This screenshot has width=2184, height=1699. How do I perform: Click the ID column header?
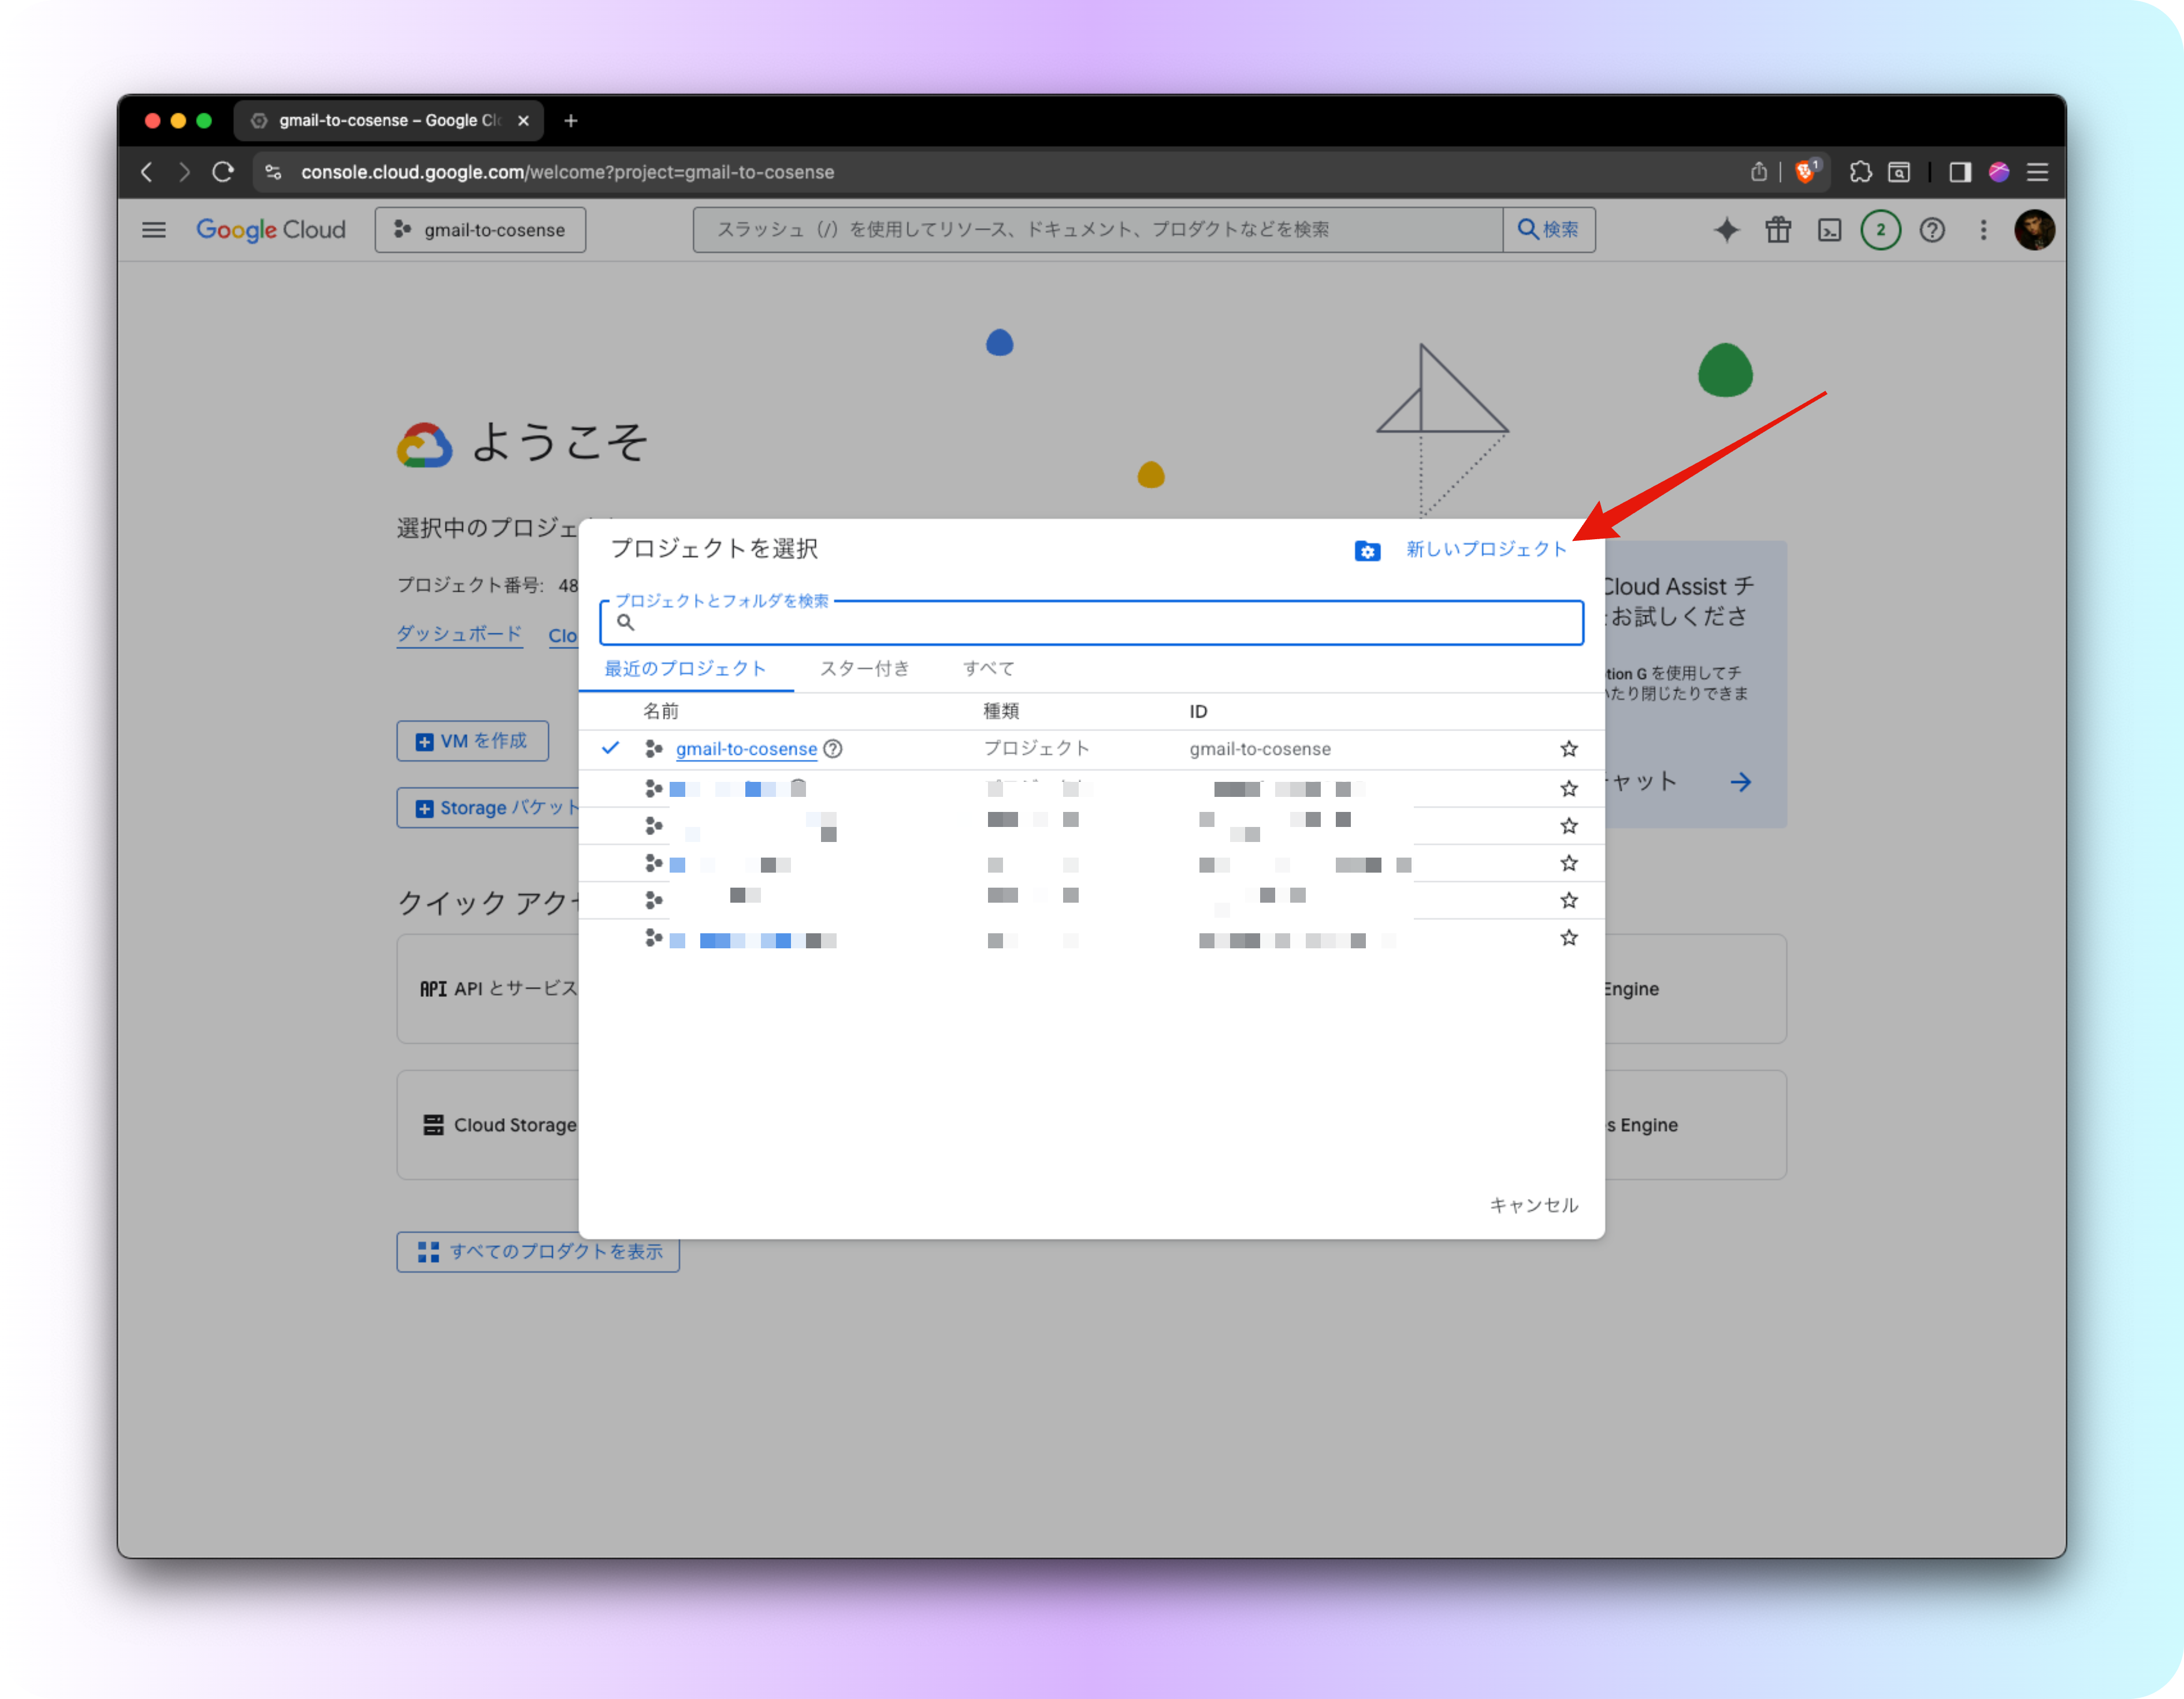click(1198, 711)
